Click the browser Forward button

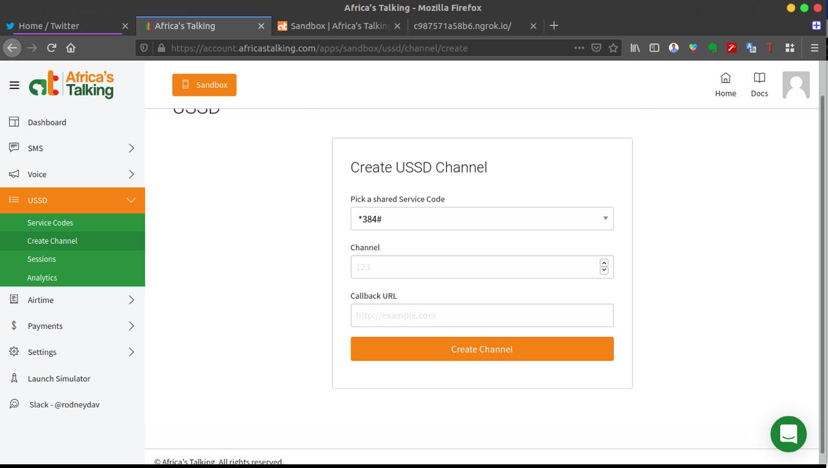(32, 48)
